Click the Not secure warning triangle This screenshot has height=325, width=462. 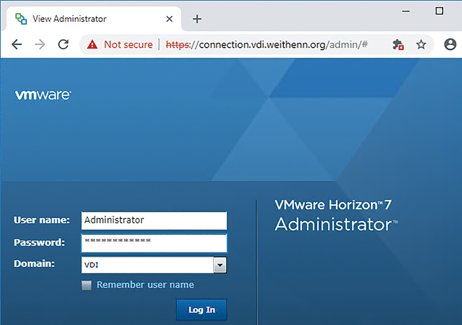[92, 44]
